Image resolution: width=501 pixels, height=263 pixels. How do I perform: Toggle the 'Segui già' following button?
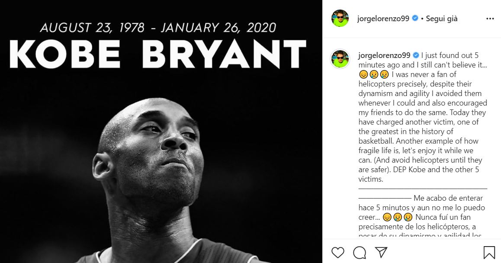coord(442,19)
